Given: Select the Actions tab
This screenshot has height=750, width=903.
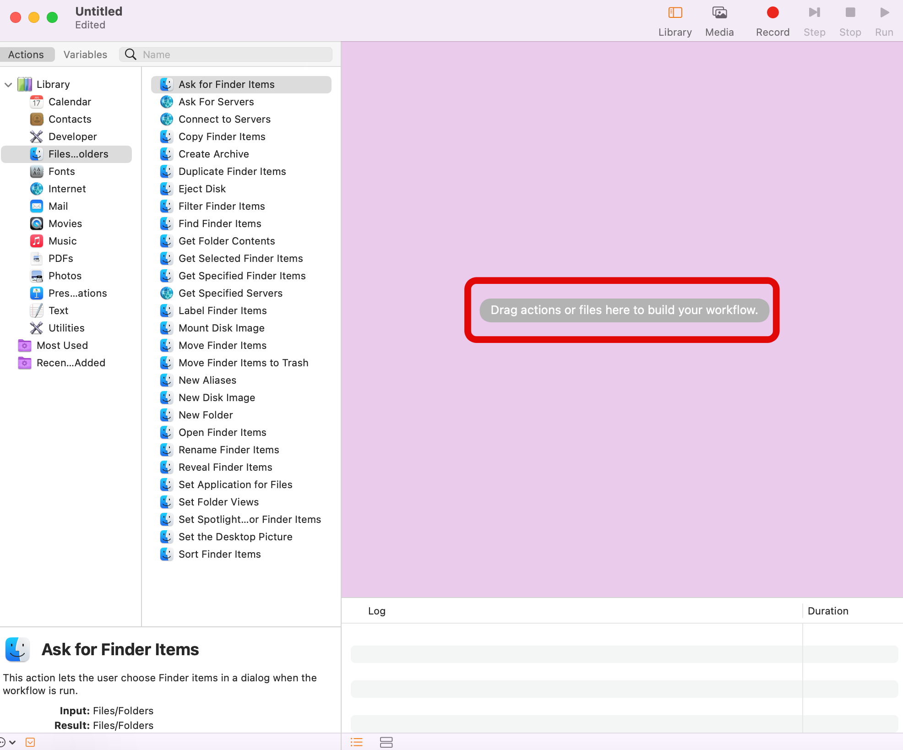Looking at the screenshot, I should tap(26, 54).
